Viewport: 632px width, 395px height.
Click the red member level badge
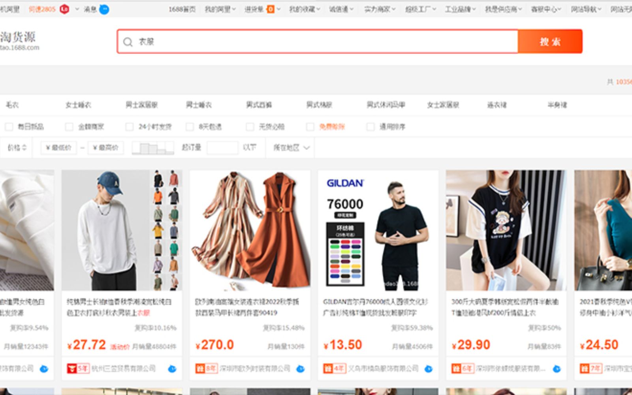[64, 9]
